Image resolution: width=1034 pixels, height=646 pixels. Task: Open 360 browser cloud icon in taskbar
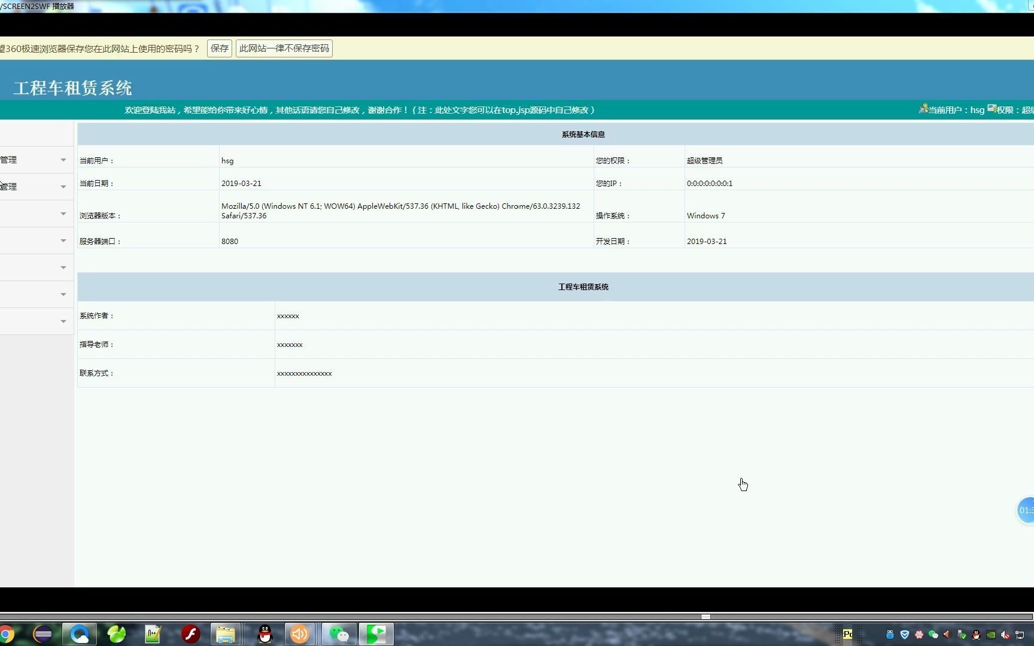[x=80, y=634]
